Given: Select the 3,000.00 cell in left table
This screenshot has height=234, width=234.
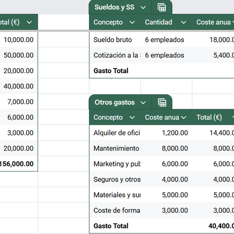Looking at the screenshot, I should point(20,133).
